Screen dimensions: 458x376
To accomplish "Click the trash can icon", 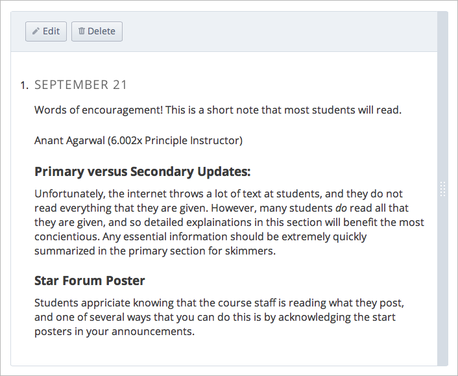I will pos(82,31).
